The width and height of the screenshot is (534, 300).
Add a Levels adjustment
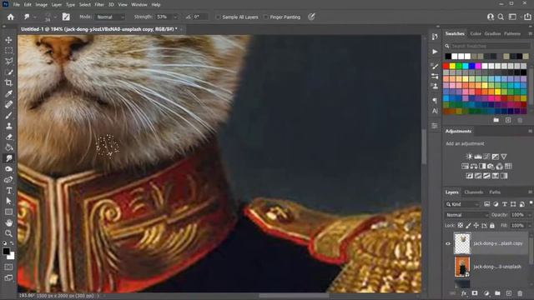click(x=478, y=157)
